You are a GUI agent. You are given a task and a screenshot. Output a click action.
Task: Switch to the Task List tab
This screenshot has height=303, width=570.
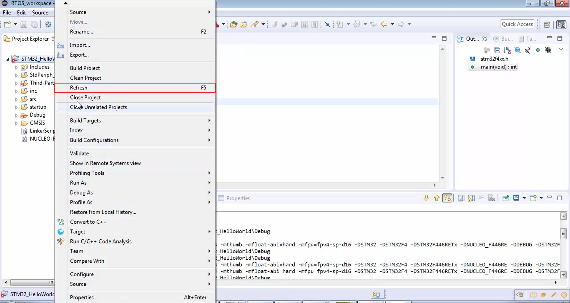[x=527, y=39]
